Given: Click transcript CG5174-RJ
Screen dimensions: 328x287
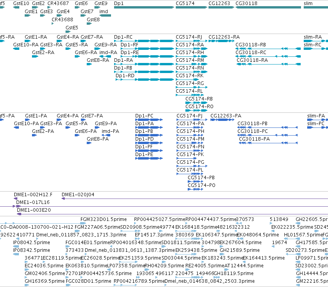Looking at the screenshot, I should 192,41.
